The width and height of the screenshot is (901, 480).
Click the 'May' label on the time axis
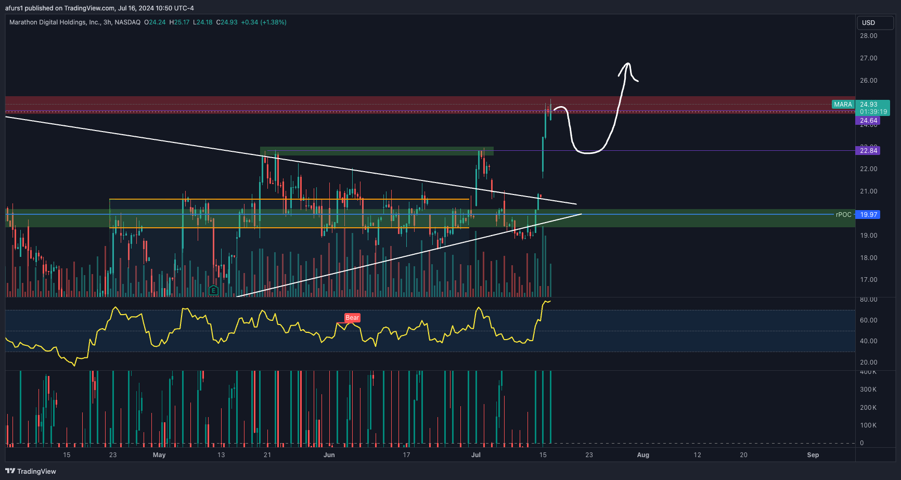click(159, 455)
